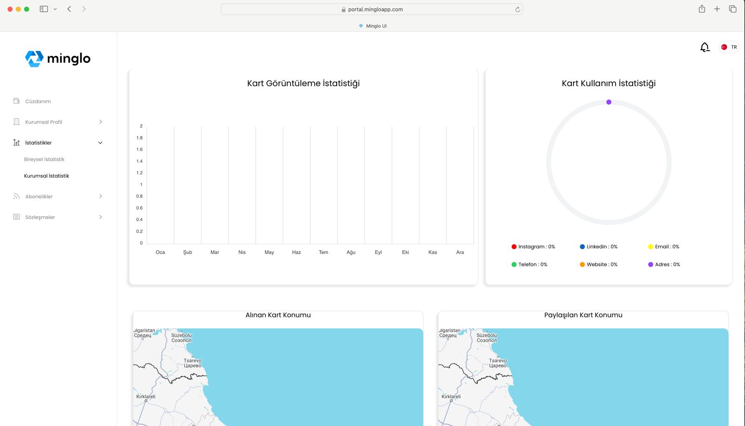
Task: Click the Telefon green legend dot
Action: click(x=514, y=264)
